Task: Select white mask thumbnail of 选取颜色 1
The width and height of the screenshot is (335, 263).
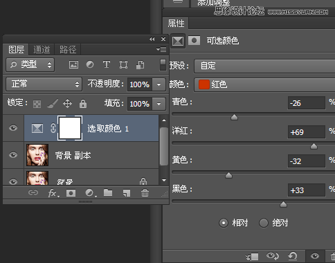Action: pyautogui.click(x=70, y=128)
